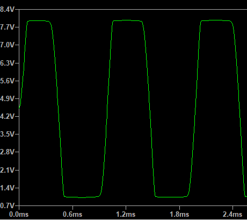The image size is (247, 220).
Task: Click the 2.8V vertical axis label
Action: click(7, 152)
